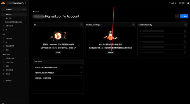Click into the 快速搜索 search field
190x104 pixels.
click(x=14, y=9)
